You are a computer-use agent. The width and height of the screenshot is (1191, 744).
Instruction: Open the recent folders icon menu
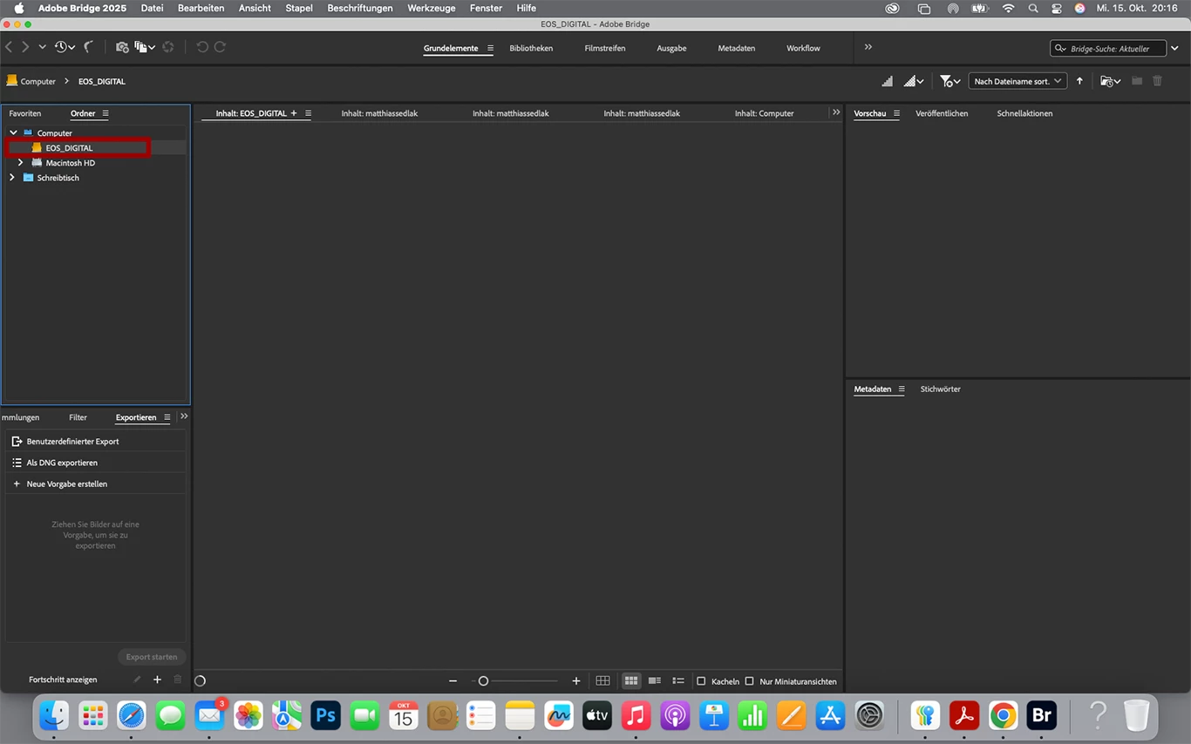click(1111, 81)
